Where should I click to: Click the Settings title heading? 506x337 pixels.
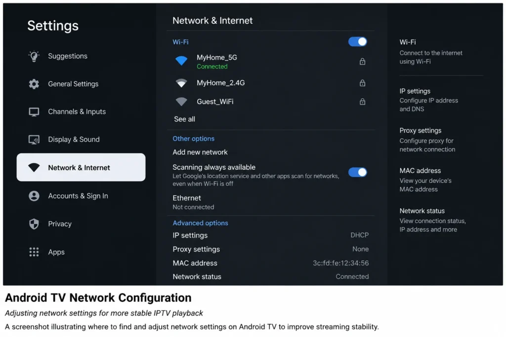click(x=52, y=26)
